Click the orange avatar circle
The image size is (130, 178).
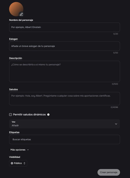click(x=16, y=9)
